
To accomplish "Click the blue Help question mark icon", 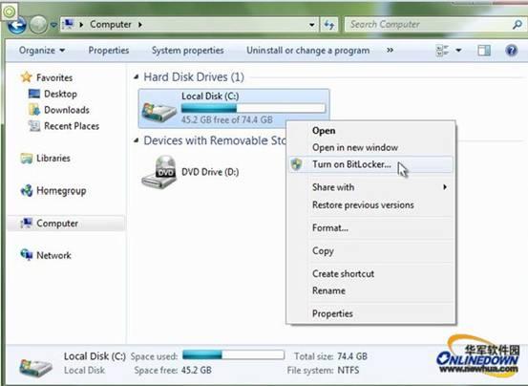I will point(511,51).
